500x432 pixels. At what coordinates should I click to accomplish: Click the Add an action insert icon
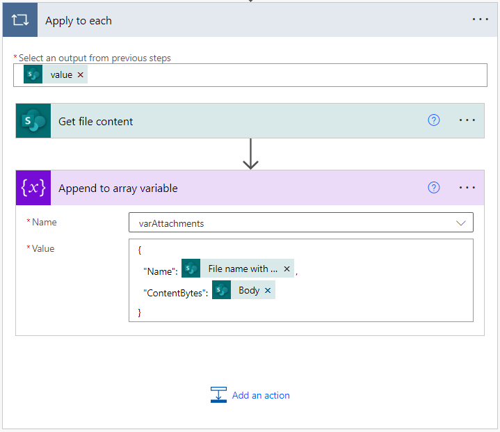(218, 395)
